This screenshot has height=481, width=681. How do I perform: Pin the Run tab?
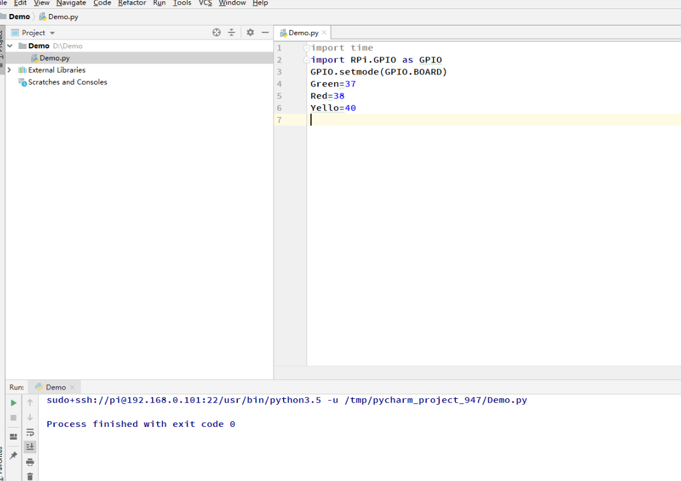(13, 456)
